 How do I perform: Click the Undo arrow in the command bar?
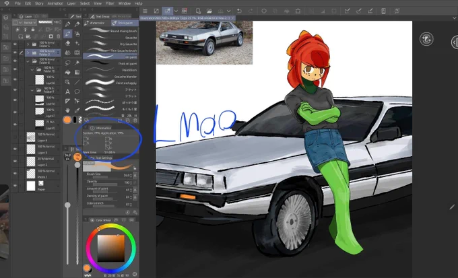(x=239, y=11)
